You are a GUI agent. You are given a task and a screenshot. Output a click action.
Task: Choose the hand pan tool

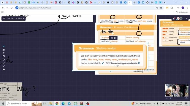click(x=4, y=50)
